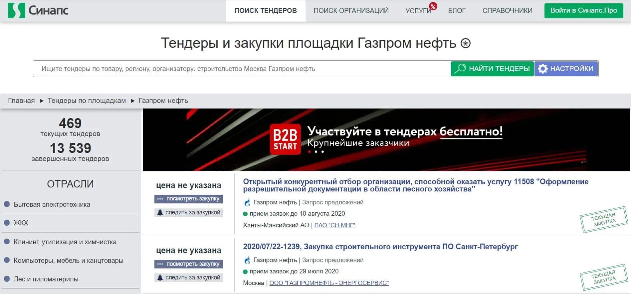Focus the tender search input field
The width and height of the screenshot is (631, 294).
coord(242,69)
